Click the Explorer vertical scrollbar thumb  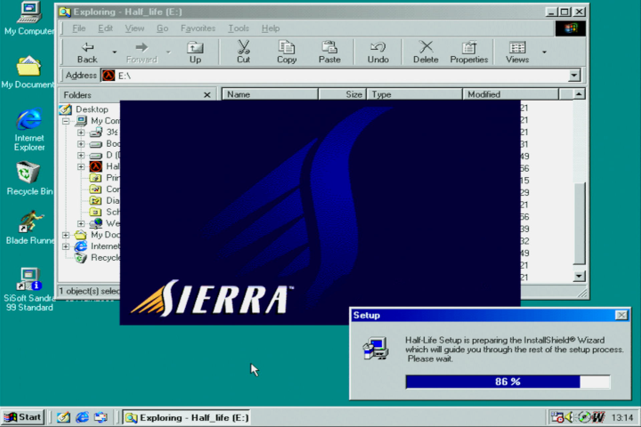click(580, 223)
